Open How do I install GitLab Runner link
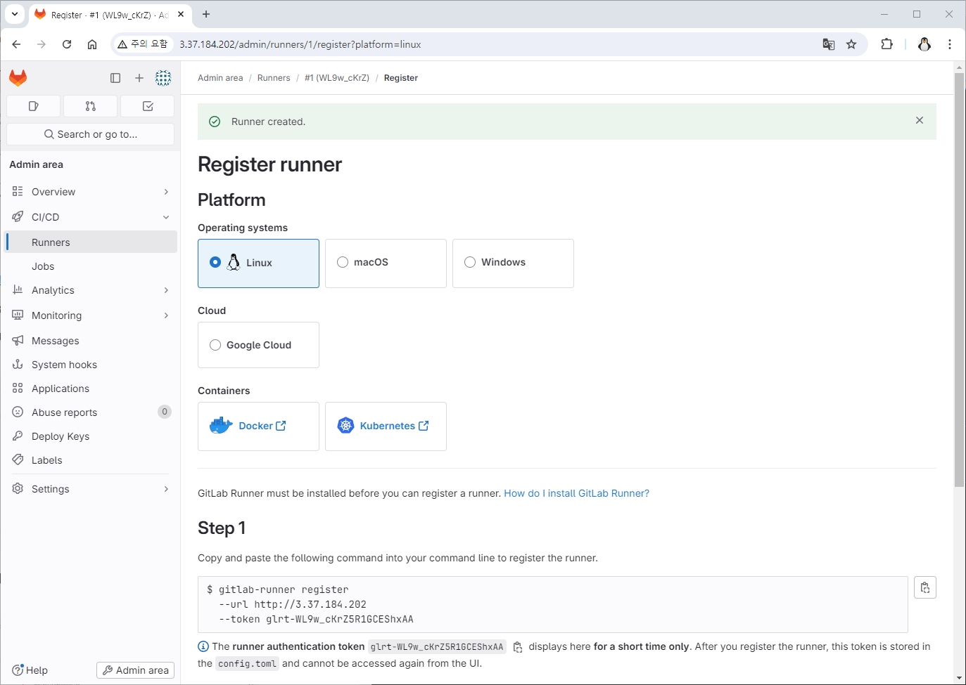The width and height of the screenshot is (966, 685). (x=576, y=493)
